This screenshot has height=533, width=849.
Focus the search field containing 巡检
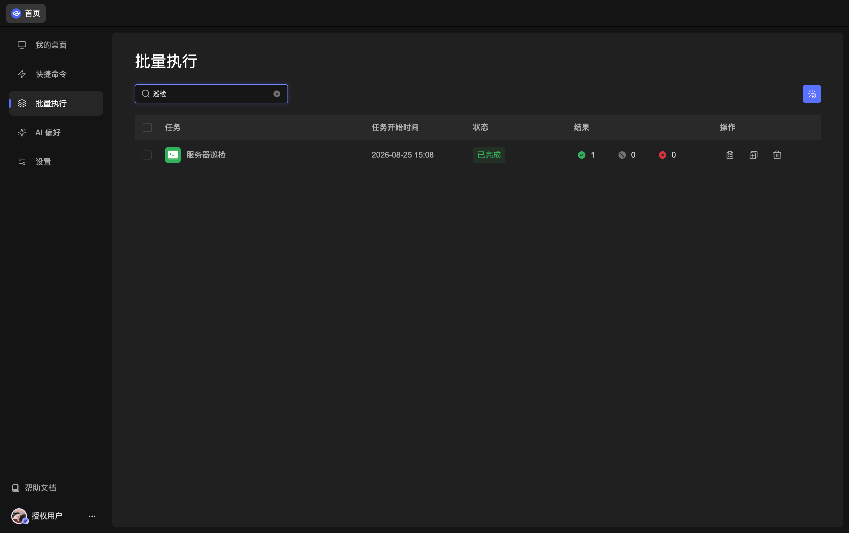click(211, 94)
